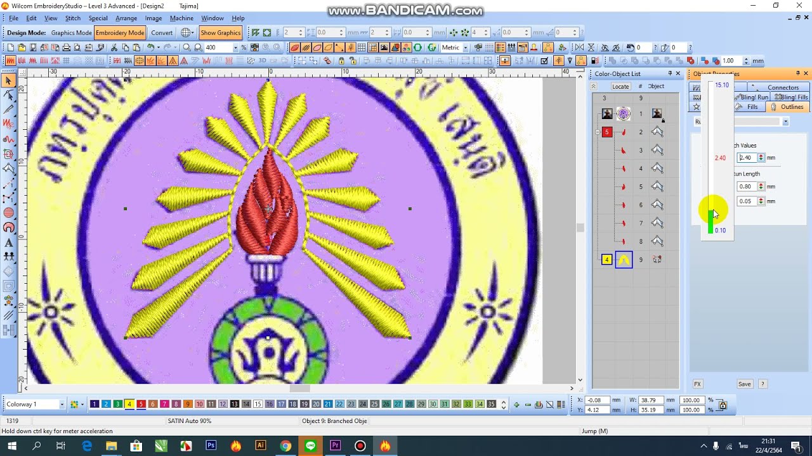Image resolution: width=812 pixels, height=456 pixels.
Task: Toggle Show Graphics button
Action: click(220, 33)
